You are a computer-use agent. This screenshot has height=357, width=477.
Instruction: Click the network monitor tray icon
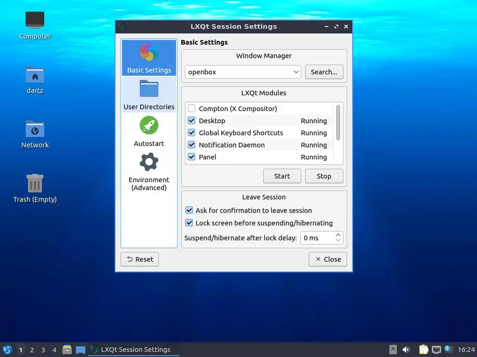(436, 350)
